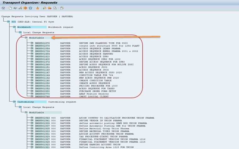Collapse the Workbench folder node
The image size is (239, 149).
click(x=14, y=27)
